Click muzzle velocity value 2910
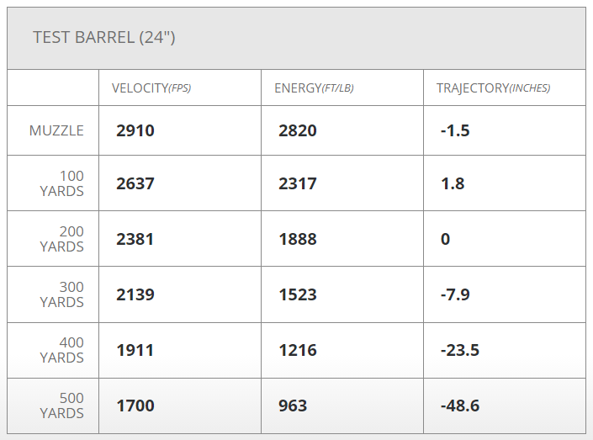Image resolution: width=593 pixels, height=440 pixels. tap(135, 130)
